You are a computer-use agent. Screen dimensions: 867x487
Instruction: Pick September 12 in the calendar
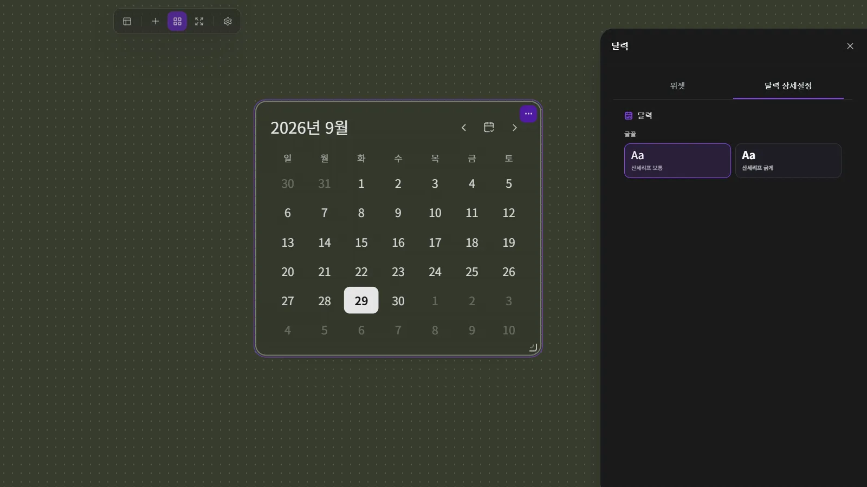click(x=509, y=213)
